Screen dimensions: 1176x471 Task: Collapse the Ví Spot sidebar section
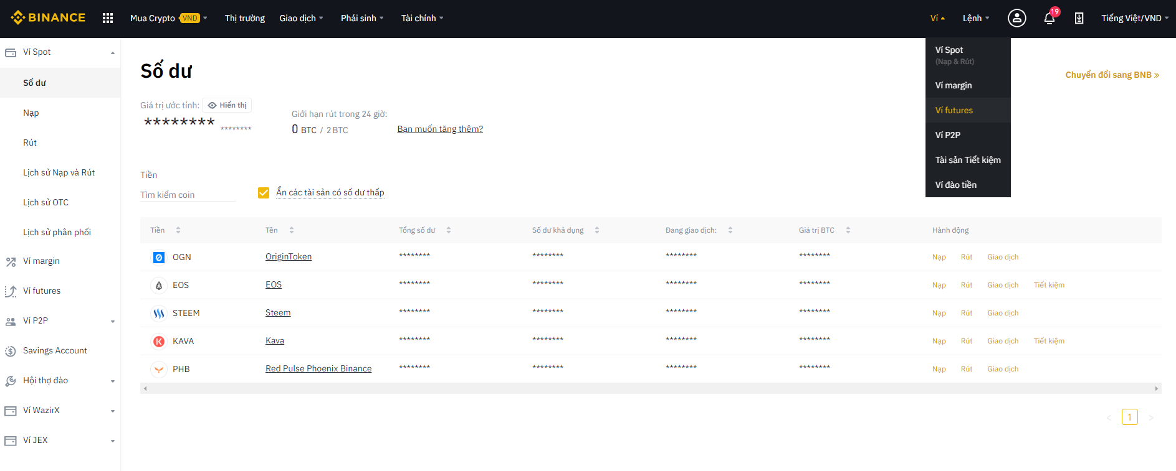113,53
